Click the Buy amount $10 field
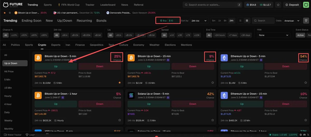The width and height of the screenshot is (311, 137). coord(174,20)
